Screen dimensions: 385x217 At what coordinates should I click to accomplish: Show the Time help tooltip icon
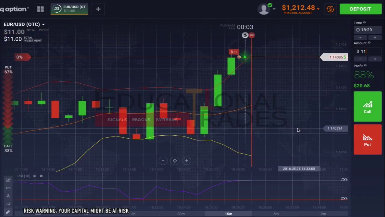[365, 23]
